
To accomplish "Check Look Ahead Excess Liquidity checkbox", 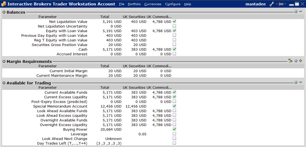I will 174,115.
